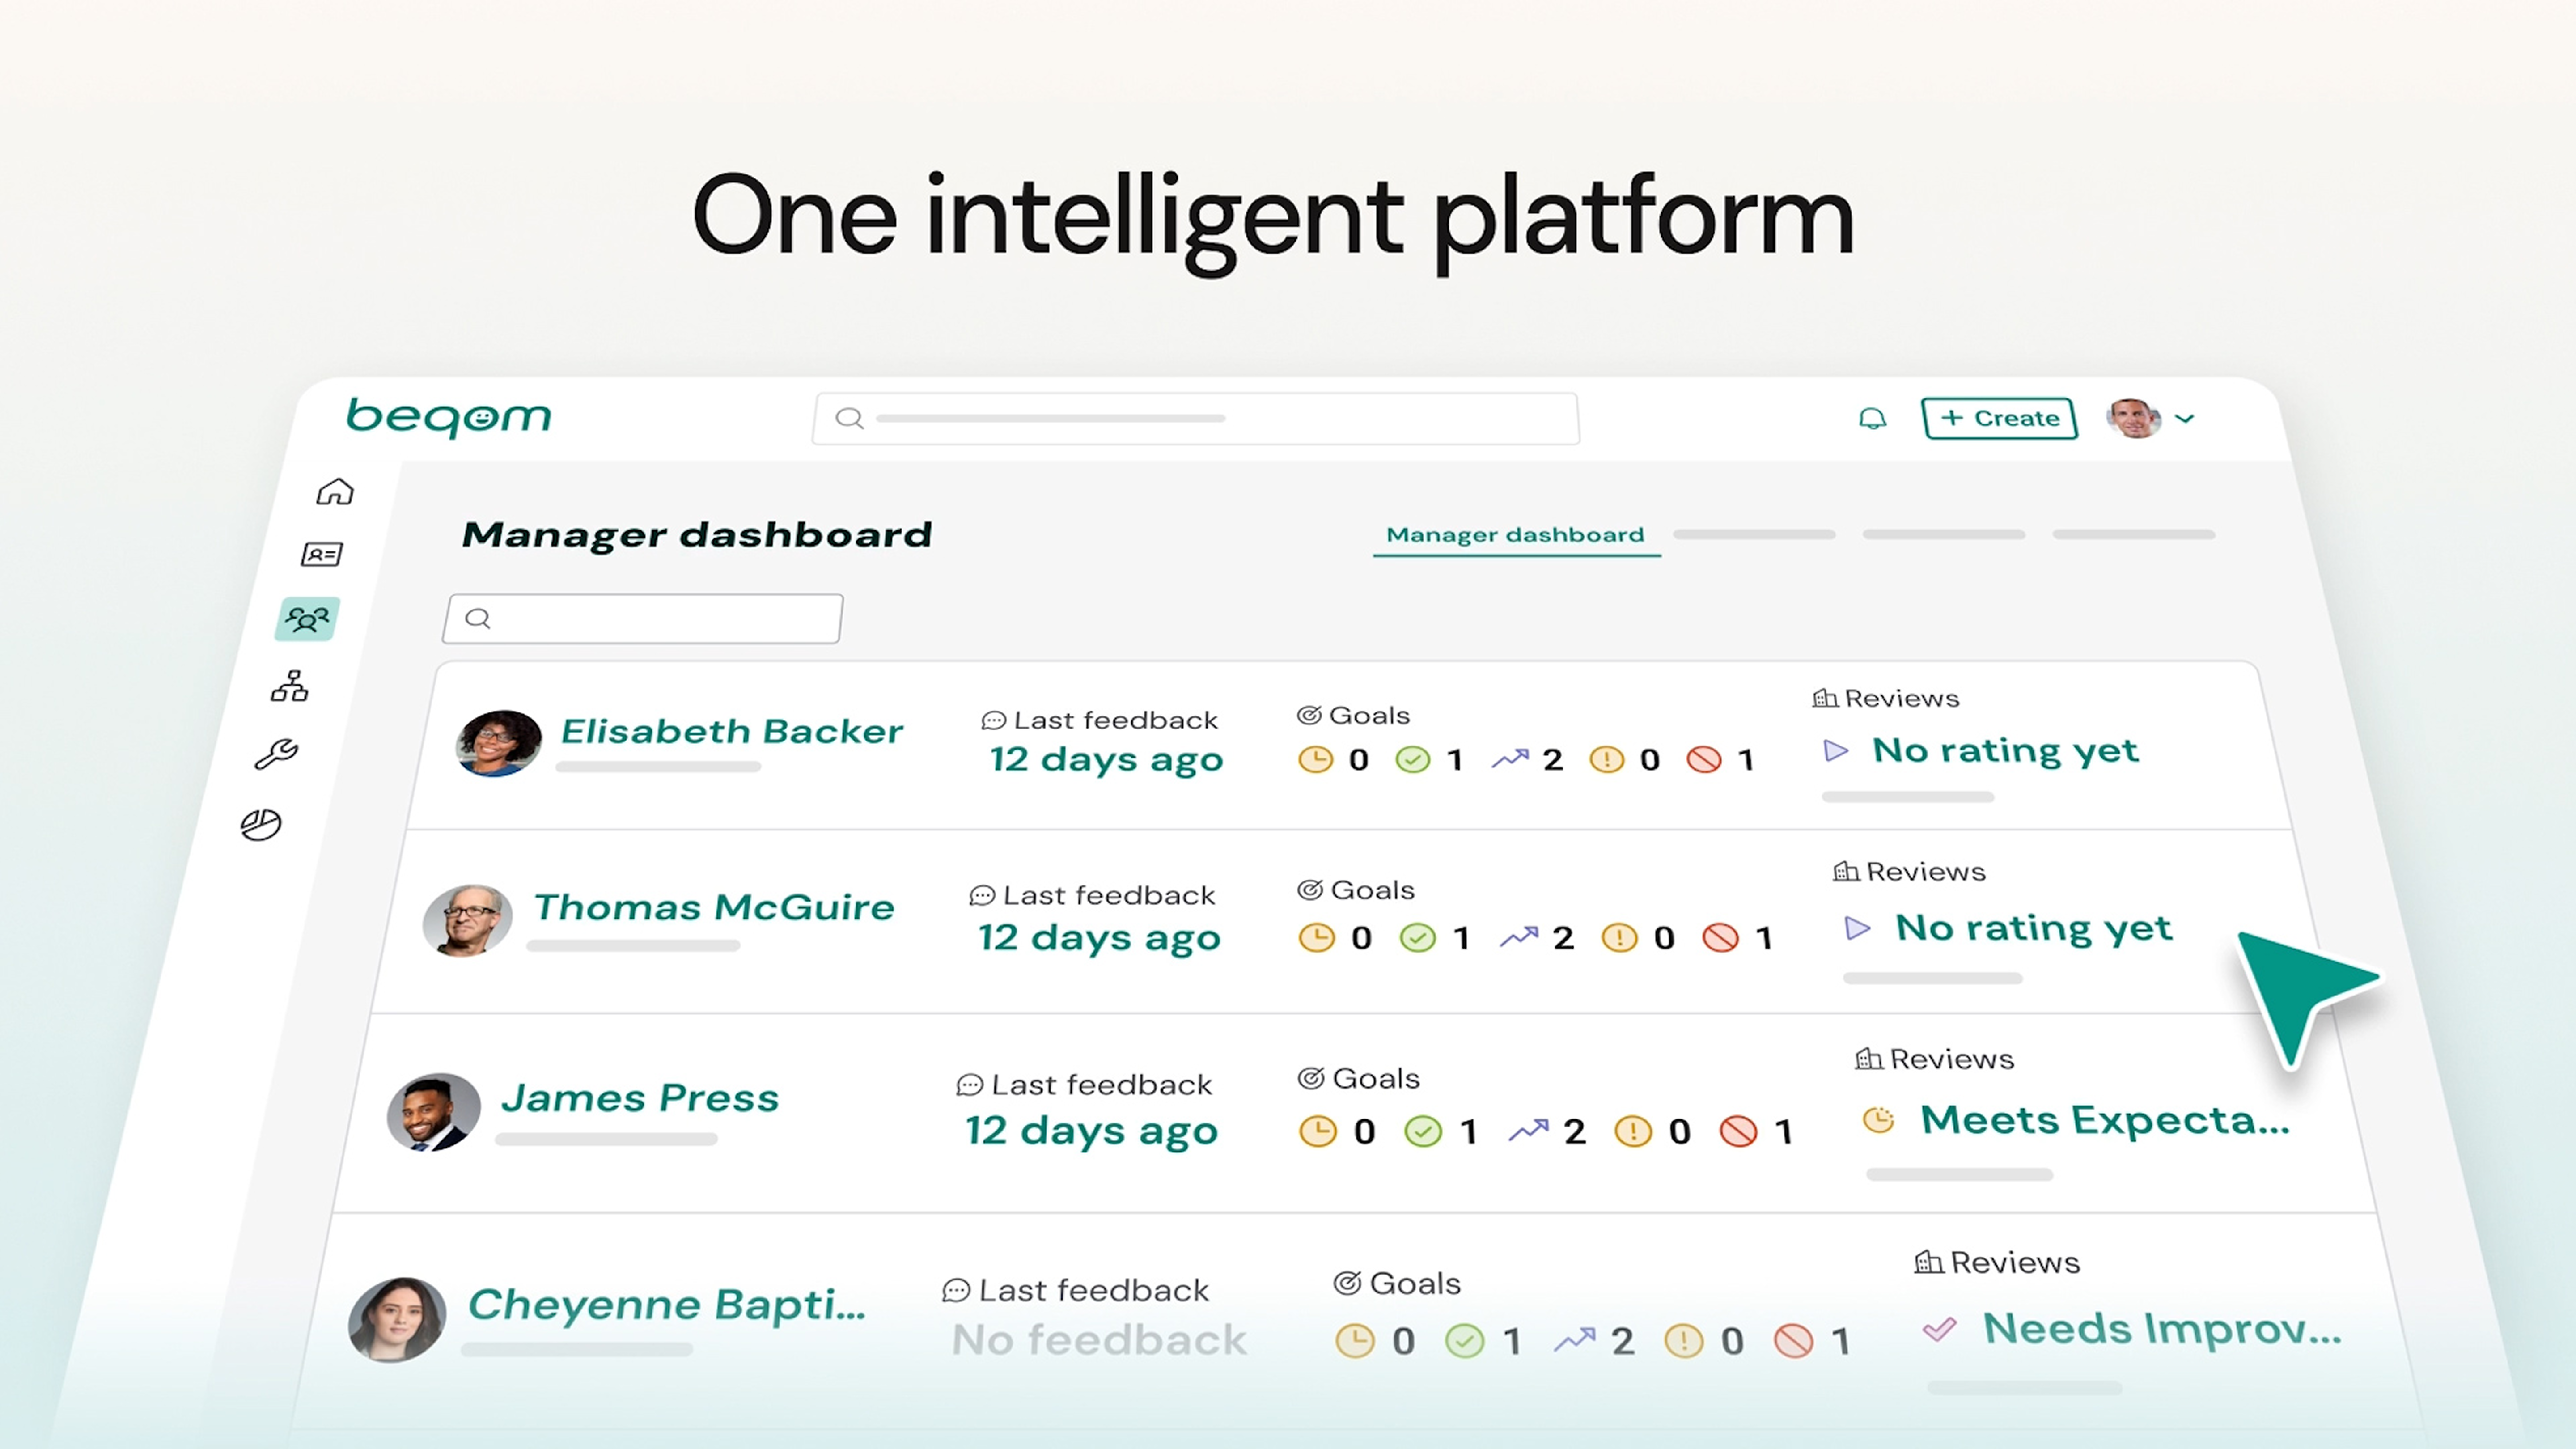
Task: Open the pie chart analytics sidebar icon
Action: [261, 825]
